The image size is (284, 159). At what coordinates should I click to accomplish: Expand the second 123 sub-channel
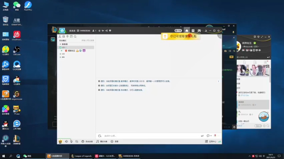click(60, 54)
